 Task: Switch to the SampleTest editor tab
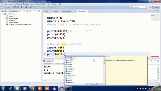coord(67,11)
